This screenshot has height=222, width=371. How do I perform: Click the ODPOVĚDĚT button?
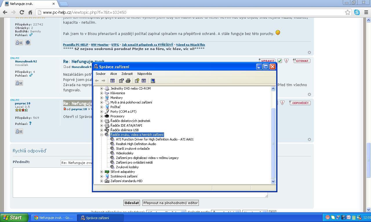(x=300, y=103)
